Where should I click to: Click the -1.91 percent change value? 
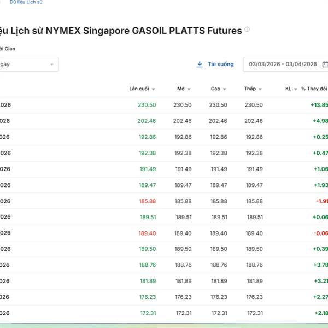click(322, 201)
